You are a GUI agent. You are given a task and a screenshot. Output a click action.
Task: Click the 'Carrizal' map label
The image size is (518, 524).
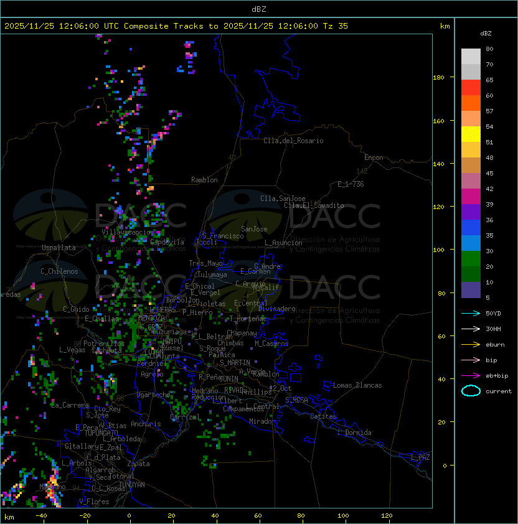pos(185,417)
